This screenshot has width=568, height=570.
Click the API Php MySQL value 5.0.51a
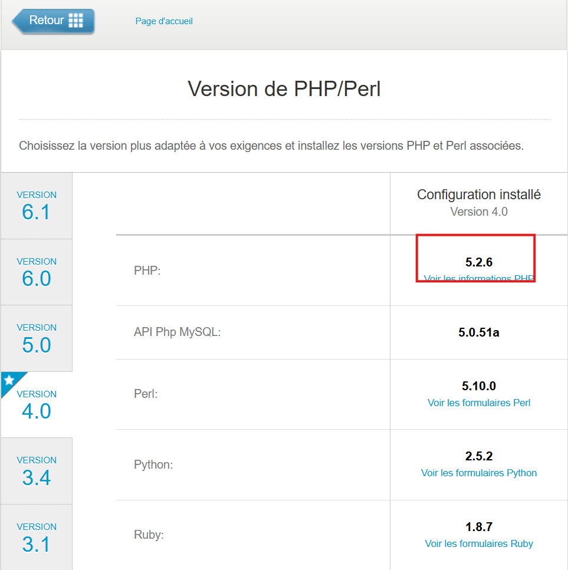click(479, 332)
